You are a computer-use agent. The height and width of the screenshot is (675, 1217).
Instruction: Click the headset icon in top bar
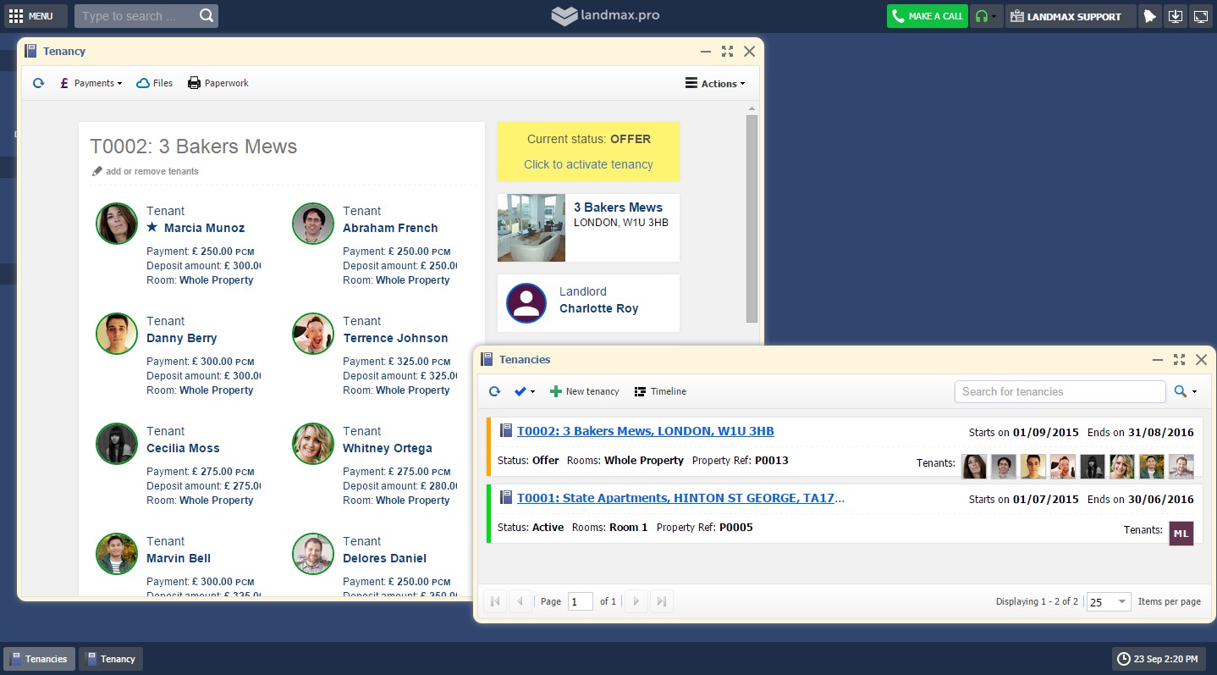[982, 16]
